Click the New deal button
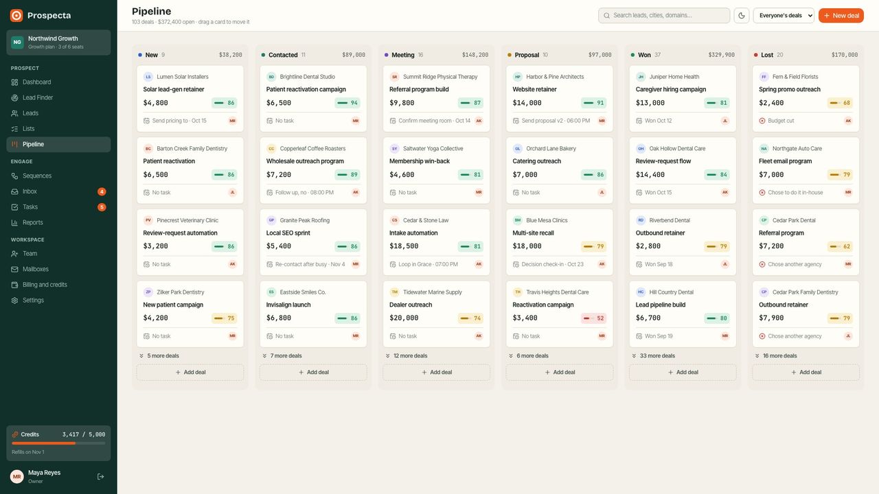The height and width of the screenshot is (494, 879). click(x=841, y=16)
